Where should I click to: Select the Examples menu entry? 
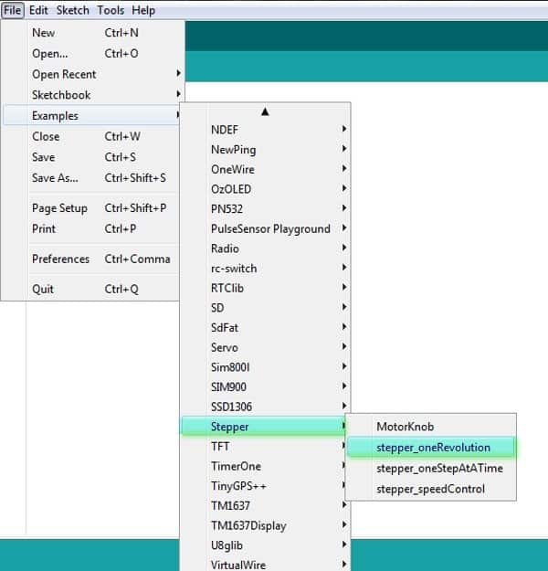tap(91, 115)
